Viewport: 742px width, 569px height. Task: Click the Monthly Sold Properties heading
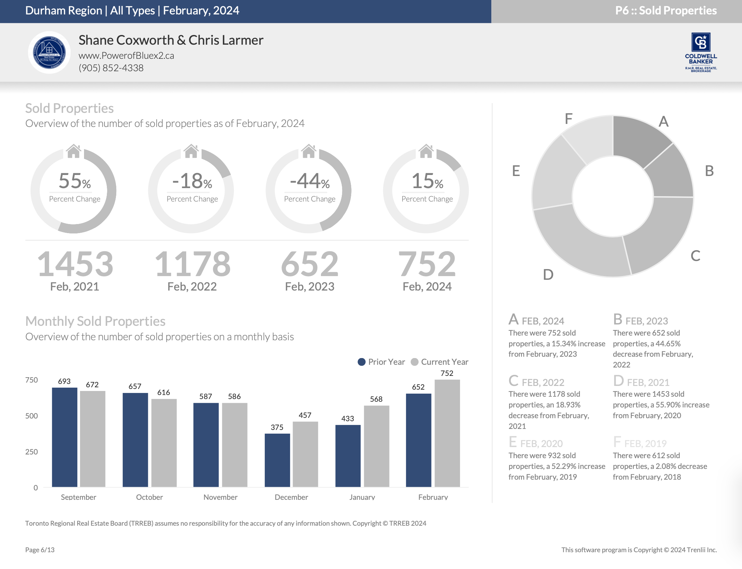[x=95, y=321]
